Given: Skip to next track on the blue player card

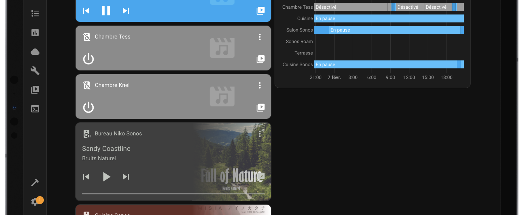Looking at the screenshot, I should click(126, 11).
